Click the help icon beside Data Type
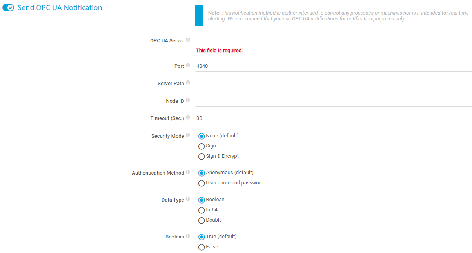The height and width of the screenshot is (253, 472). pyautogui.click(x=188, y=199)
